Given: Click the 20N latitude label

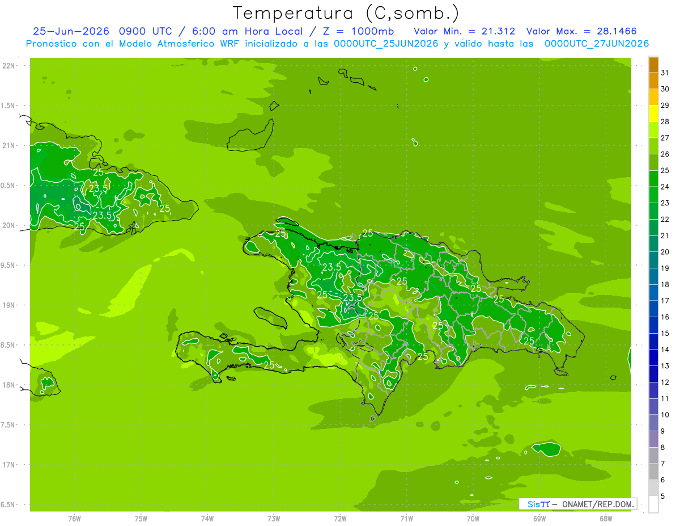Looking at the screenshot, I should coord(9,225).
